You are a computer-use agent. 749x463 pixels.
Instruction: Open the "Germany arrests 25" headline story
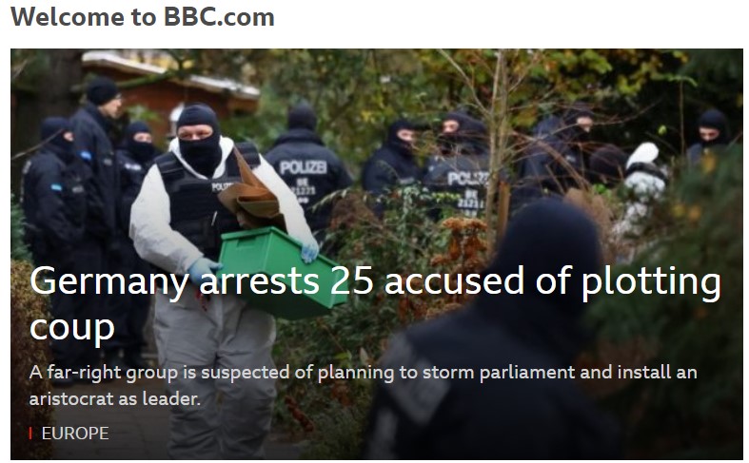point(375,303)
